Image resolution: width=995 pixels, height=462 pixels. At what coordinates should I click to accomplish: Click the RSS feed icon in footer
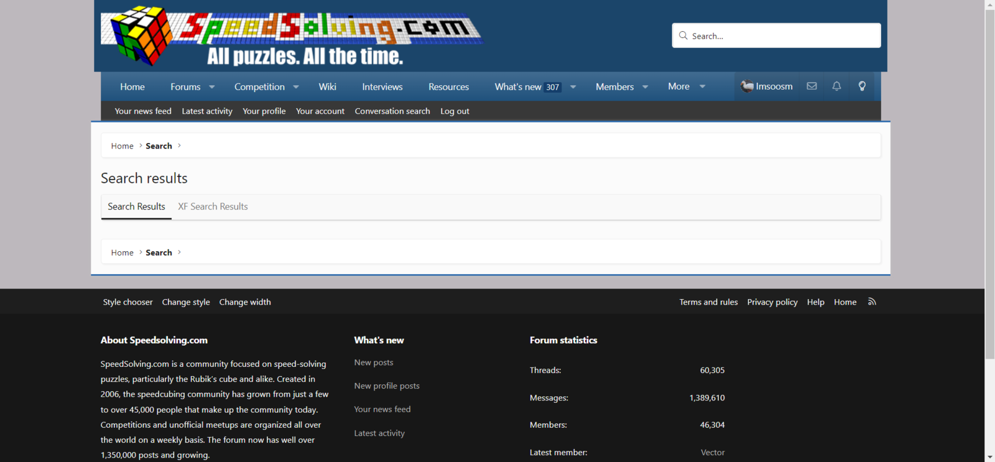tap(872, 302)
